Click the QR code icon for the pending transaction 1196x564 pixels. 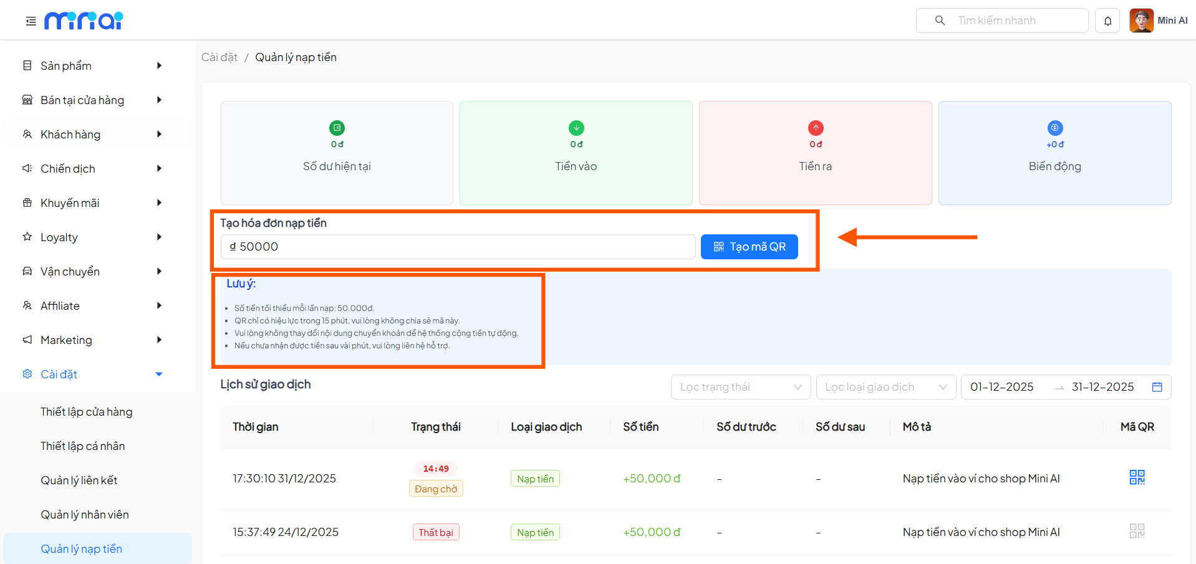[1136, 477]
